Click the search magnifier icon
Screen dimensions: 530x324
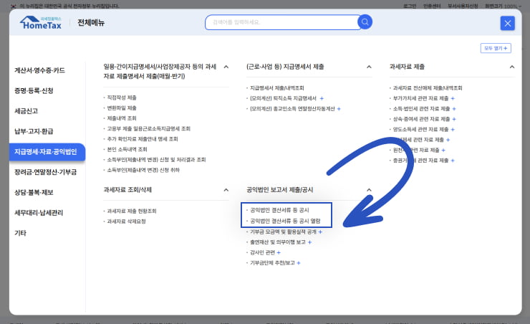[x=365, y=22]
